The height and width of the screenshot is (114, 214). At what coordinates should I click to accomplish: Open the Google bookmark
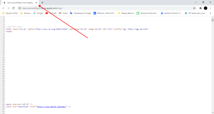point(38,13)
